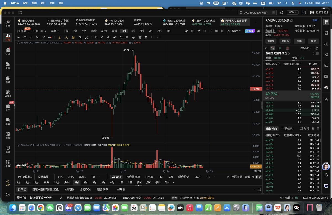This screenshot has height=215, width=332.
Task: Open the Web3 sidebar icon
Action: click(8, 94)
